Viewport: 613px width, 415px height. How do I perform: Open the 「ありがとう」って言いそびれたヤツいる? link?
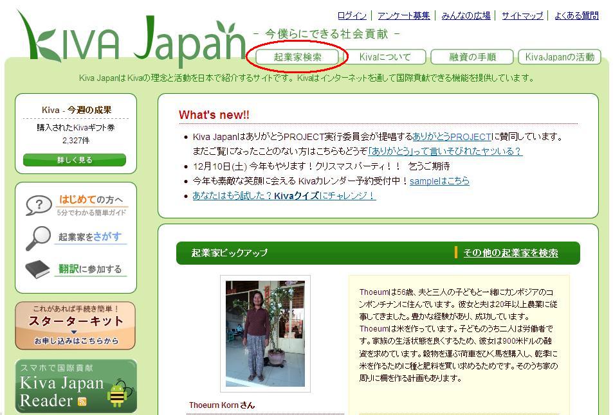tap(445, 151)
